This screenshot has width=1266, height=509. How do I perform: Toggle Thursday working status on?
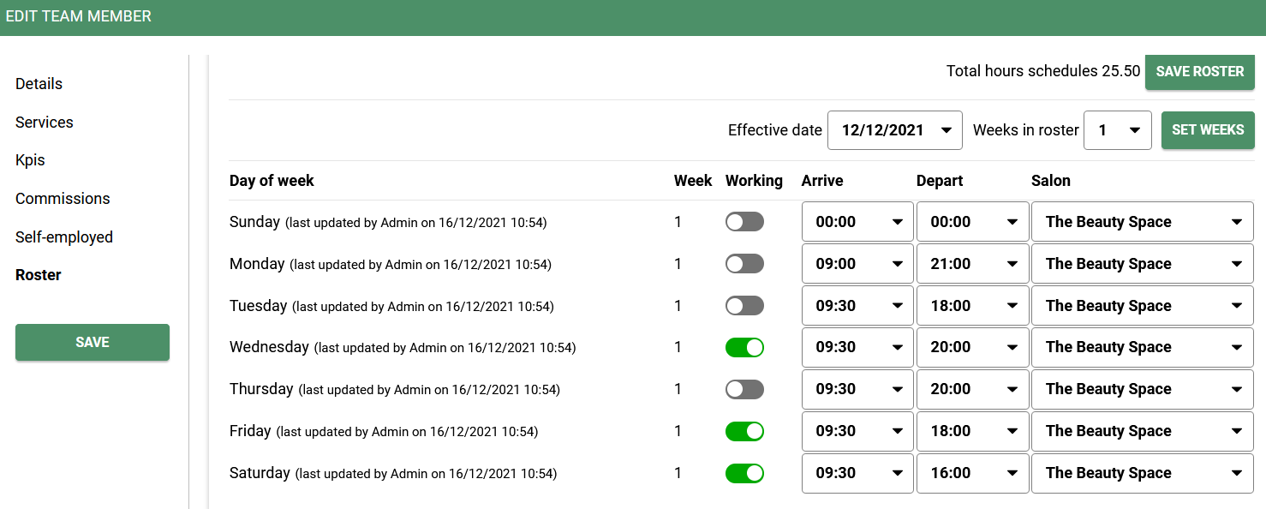click(744, 389)
